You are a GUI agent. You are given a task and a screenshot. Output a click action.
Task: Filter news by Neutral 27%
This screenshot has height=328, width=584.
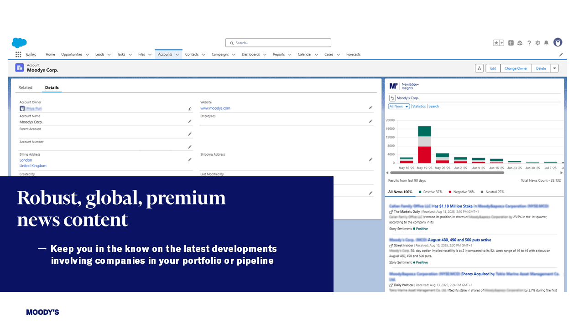point(492,192)
